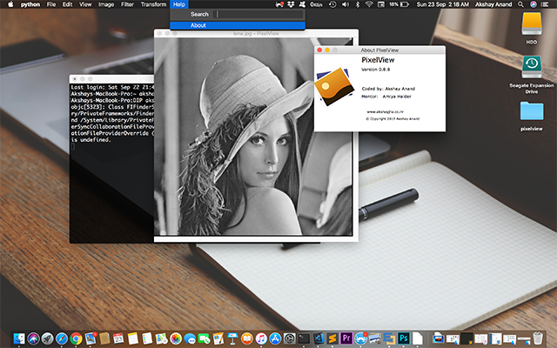Open Google Chrome from the Dock

[x=76, y=338]
